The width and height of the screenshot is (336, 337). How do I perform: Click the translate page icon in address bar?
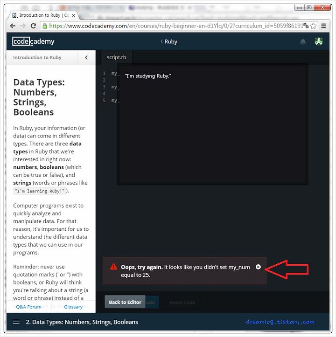306,26
